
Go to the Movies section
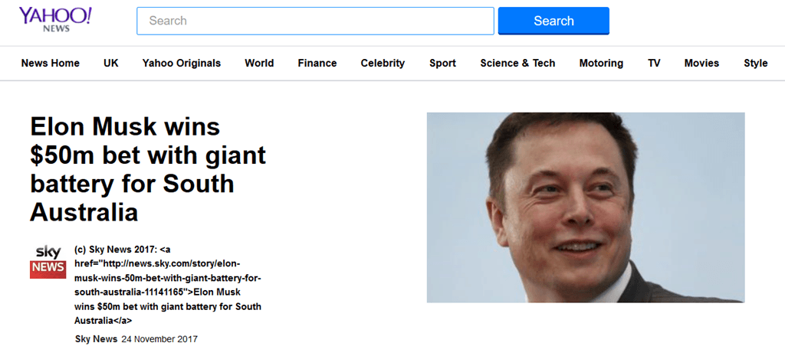(x=701, y=63)
